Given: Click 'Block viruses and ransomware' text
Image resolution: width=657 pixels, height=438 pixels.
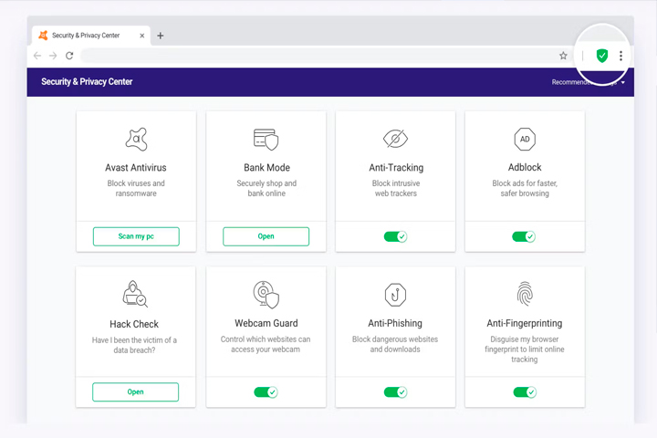Looking at the screenshot, I should tap(136, 188).
